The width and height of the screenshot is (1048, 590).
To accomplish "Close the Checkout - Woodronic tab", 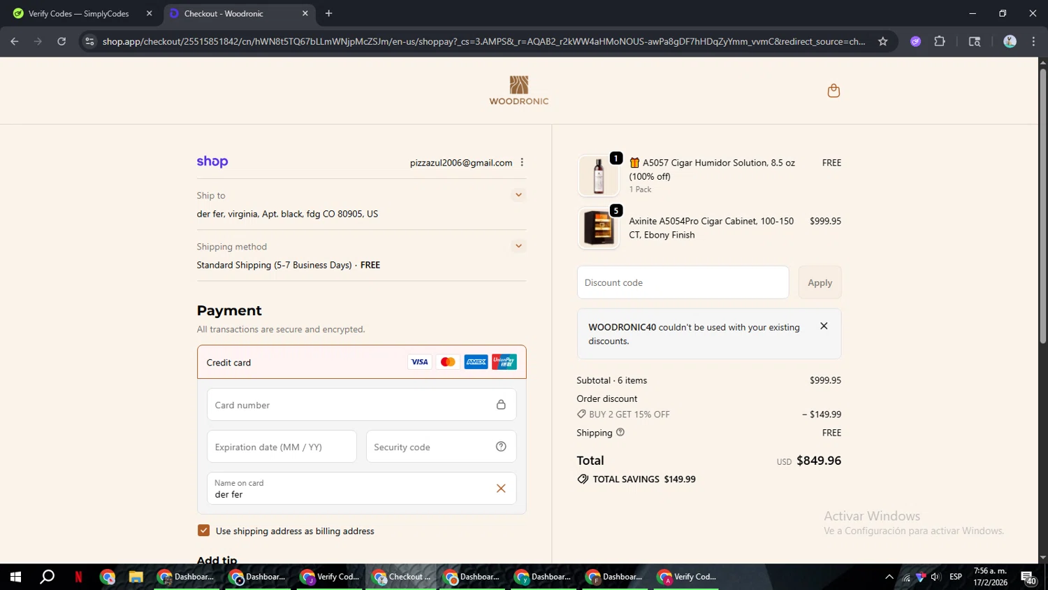I will [305, 13].
